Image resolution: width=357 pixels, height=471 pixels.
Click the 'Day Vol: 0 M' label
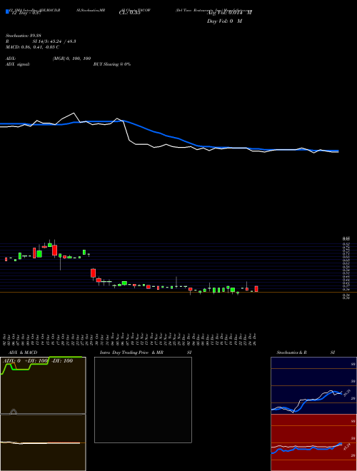pos(224,21)
